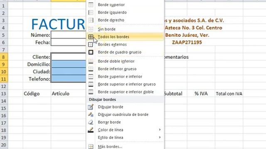
Task: Click the Número input cell
Action: pyautogui.click(x=69, y=35)
